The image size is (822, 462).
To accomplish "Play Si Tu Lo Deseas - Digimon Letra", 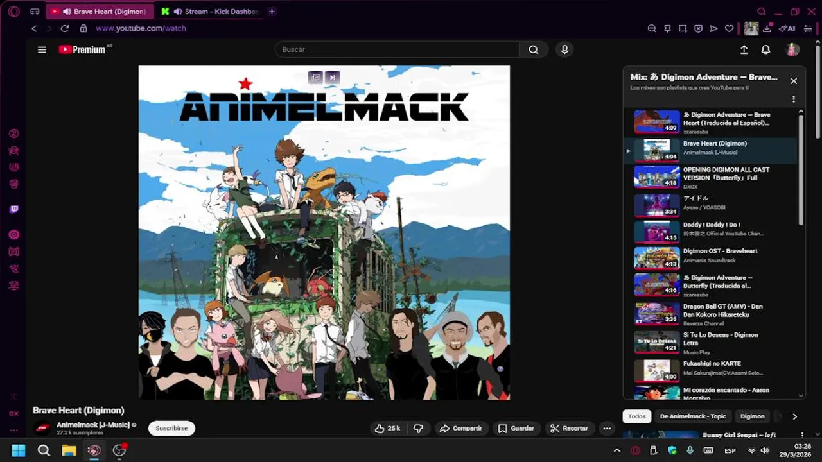I will point(710,342).
